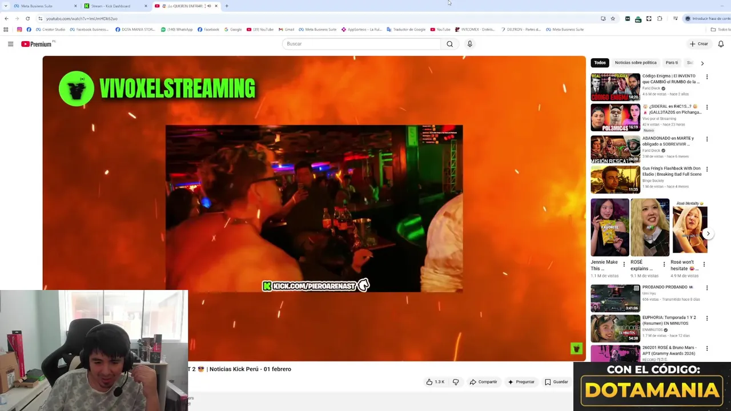Open options for ROSÉ explains short
The width and height of the screenshot is (731, 411).
coord(664,264)
